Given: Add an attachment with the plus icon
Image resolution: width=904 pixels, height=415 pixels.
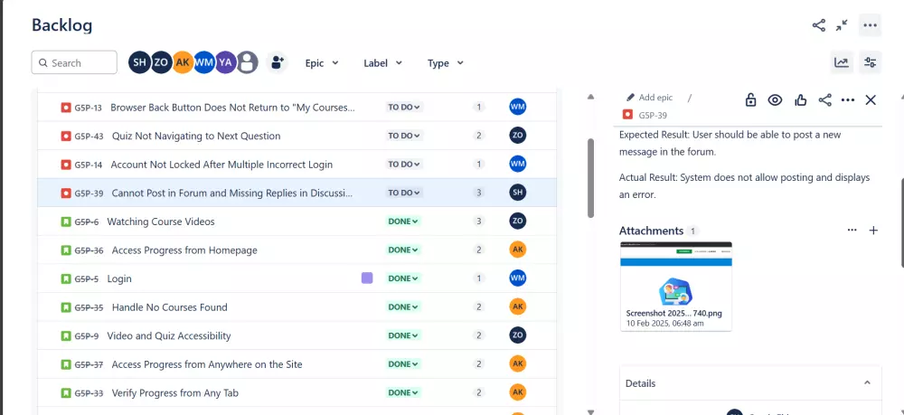Looking at the screenshot, I should [873, 230].
